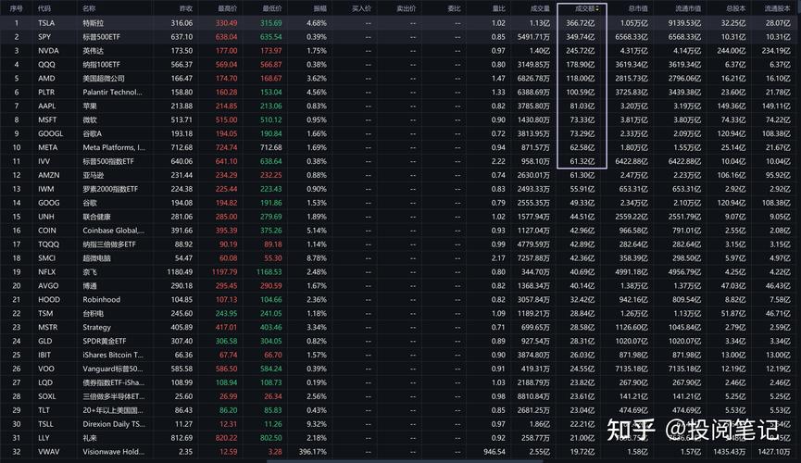Select the SOXL code cell

pos(47,396)
